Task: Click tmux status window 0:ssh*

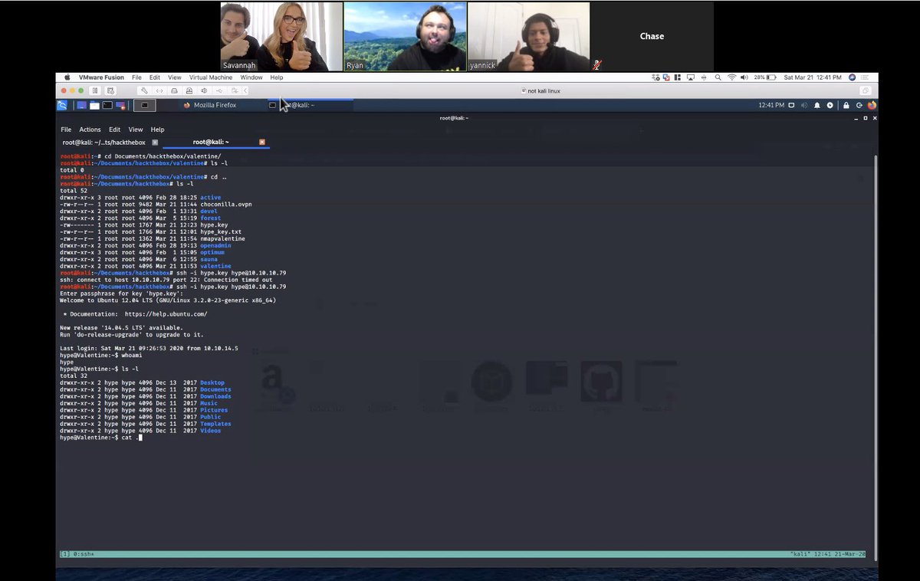Action: tap(82, 553)
